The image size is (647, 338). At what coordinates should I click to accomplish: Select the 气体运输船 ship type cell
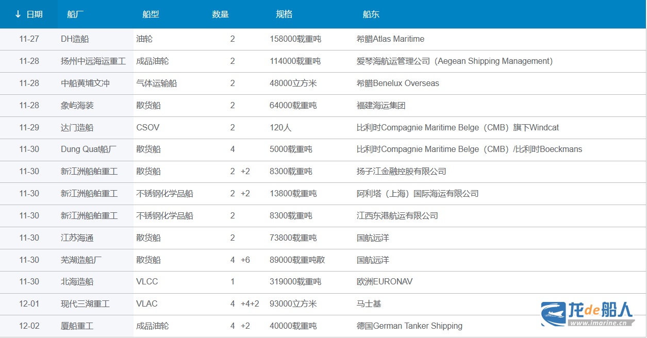[x=157, y=83]
